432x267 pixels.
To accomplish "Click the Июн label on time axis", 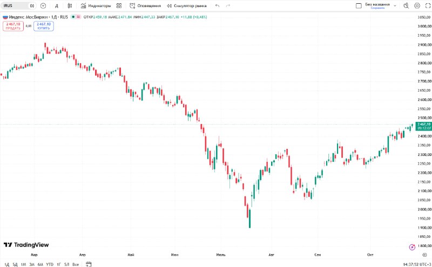I will 174,255.
